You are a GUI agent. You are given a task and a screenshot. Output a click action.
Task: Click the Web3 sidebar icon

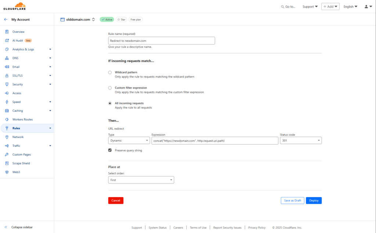(7, 172)
